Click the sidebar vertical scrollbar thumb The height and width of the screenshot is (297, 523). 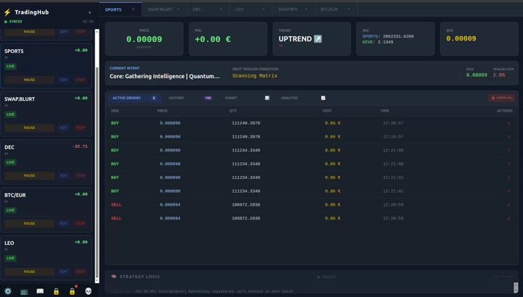click(97, 173)
